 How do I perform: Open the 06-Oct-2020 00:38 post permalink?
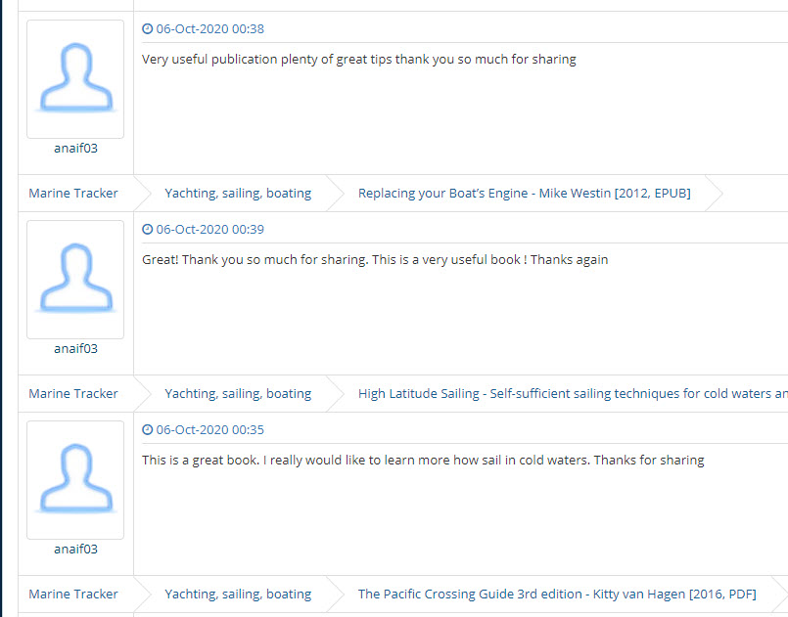point(209,29)
